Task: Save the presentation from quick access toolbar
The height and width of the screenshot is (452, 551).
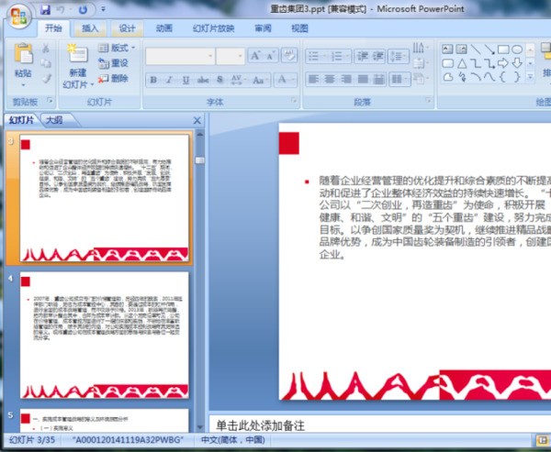Action: coord(45,9)
